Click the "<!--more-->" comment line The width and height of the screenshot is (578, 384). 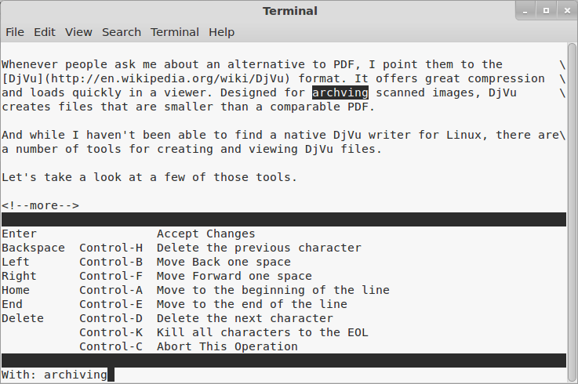coord(40,205)
